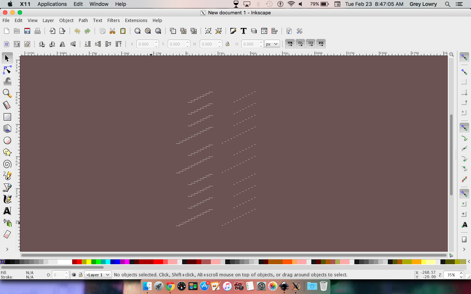Toggle snapping in the right snap bar

click(464, 57)
